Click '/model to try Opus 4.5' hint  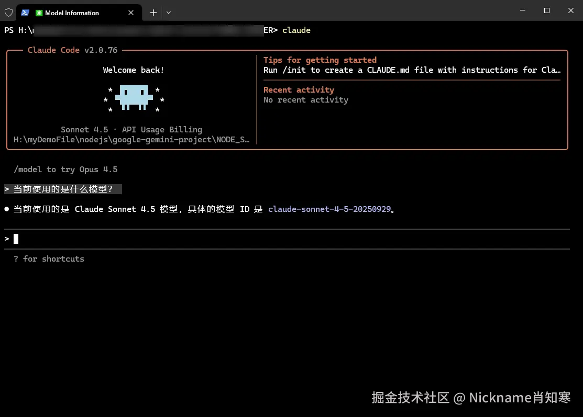click(65, 170)
